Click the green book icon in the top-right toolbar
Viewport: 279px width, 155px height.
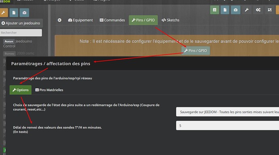point(215,10)
